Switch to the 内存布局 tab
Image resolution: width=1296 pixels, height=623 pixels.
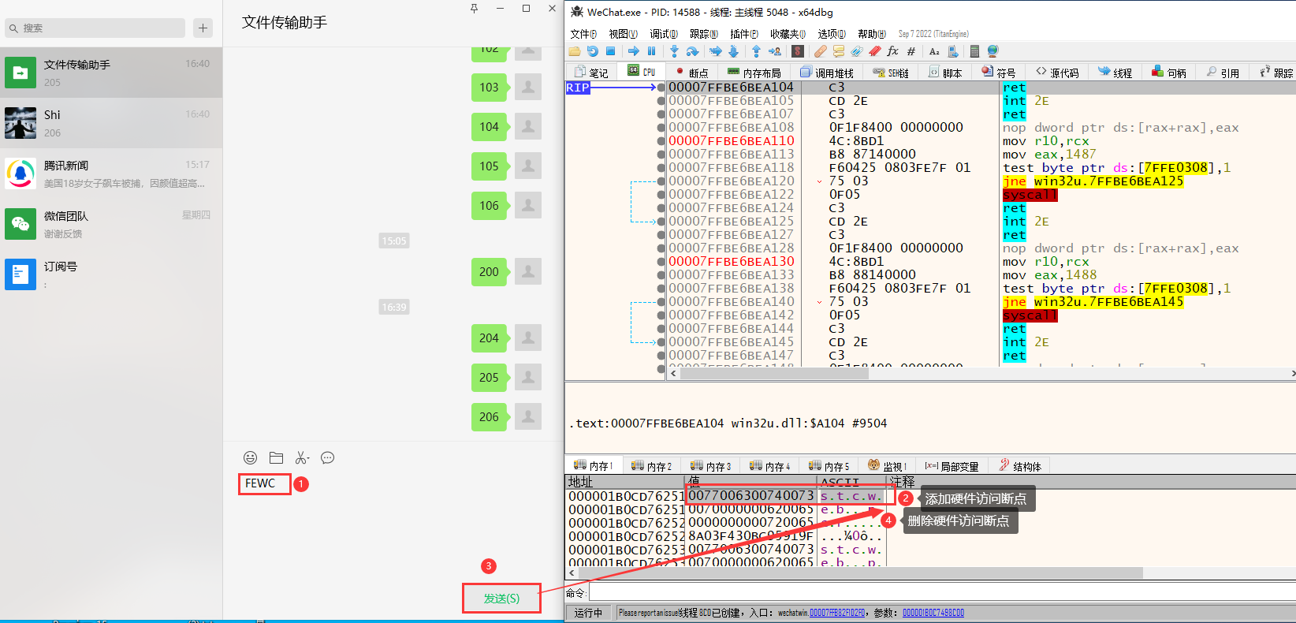[754, 73]
